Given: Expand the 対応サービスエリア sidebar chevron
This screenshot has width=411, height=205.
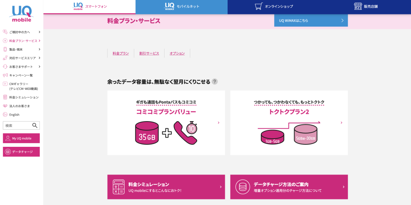Looking at the screenshot, I should click(x=39, y=58).
